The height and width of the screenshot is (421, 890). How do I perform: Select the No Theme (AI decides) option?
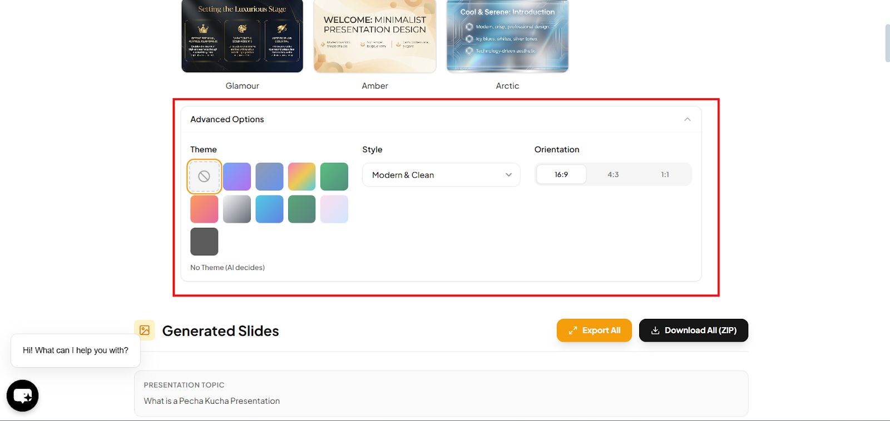tap(204, 177)
